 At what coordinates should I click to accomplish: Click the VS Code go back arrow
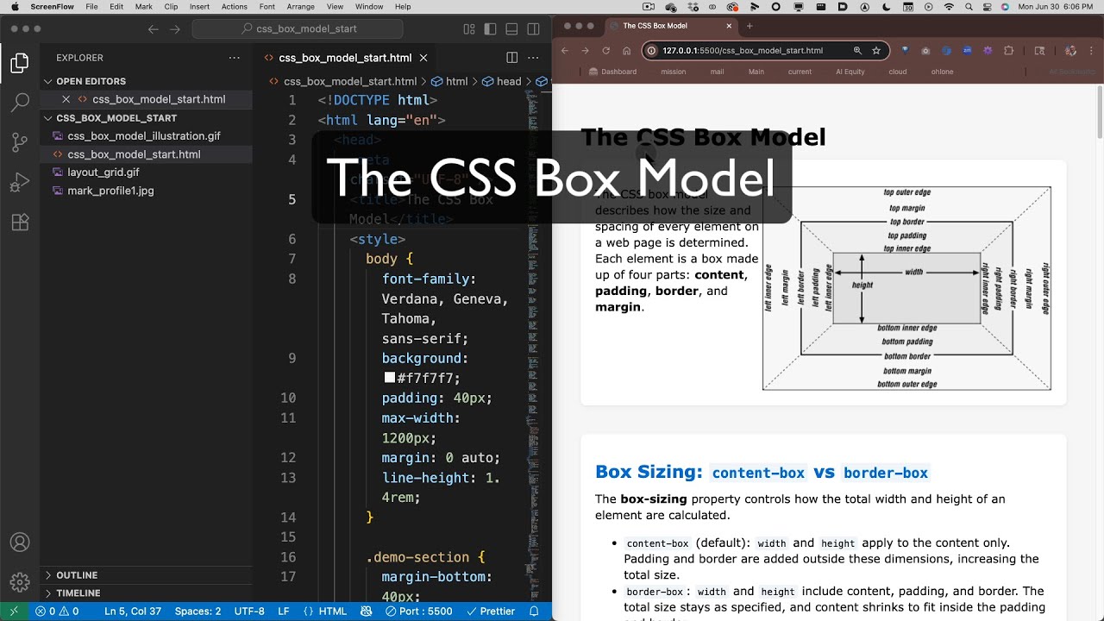154,28
